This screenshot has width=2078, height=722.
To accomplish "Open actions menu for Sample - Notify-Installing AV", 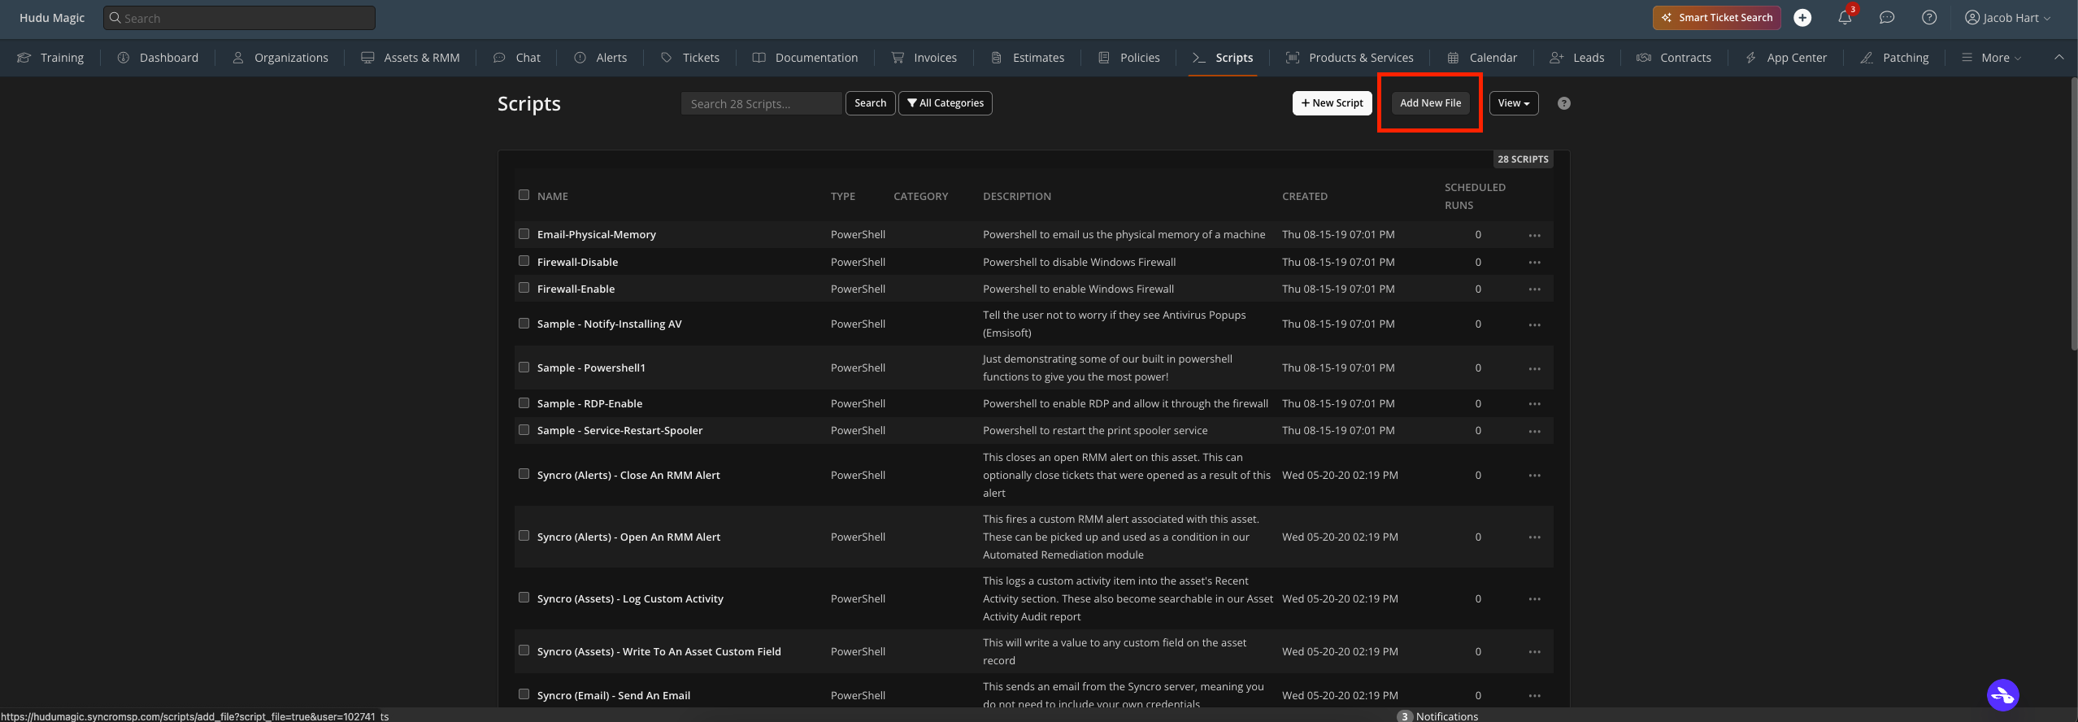I will pos(1535,324).
